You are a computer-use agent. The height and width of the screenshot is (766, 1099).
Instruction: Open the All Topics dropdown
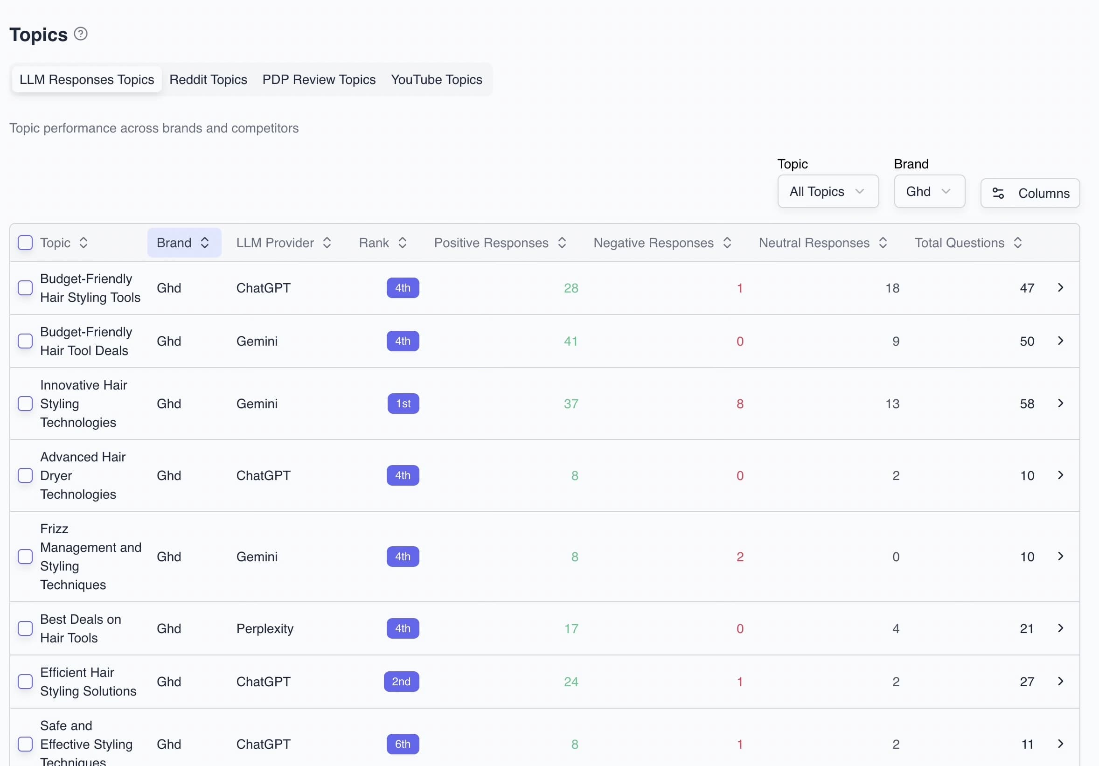pos(828,191)
